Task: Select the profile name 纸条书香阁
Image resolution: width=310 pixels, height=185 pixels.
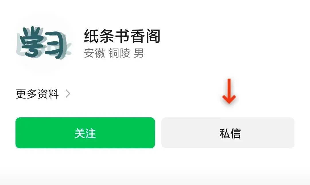Action: (122, 36)
